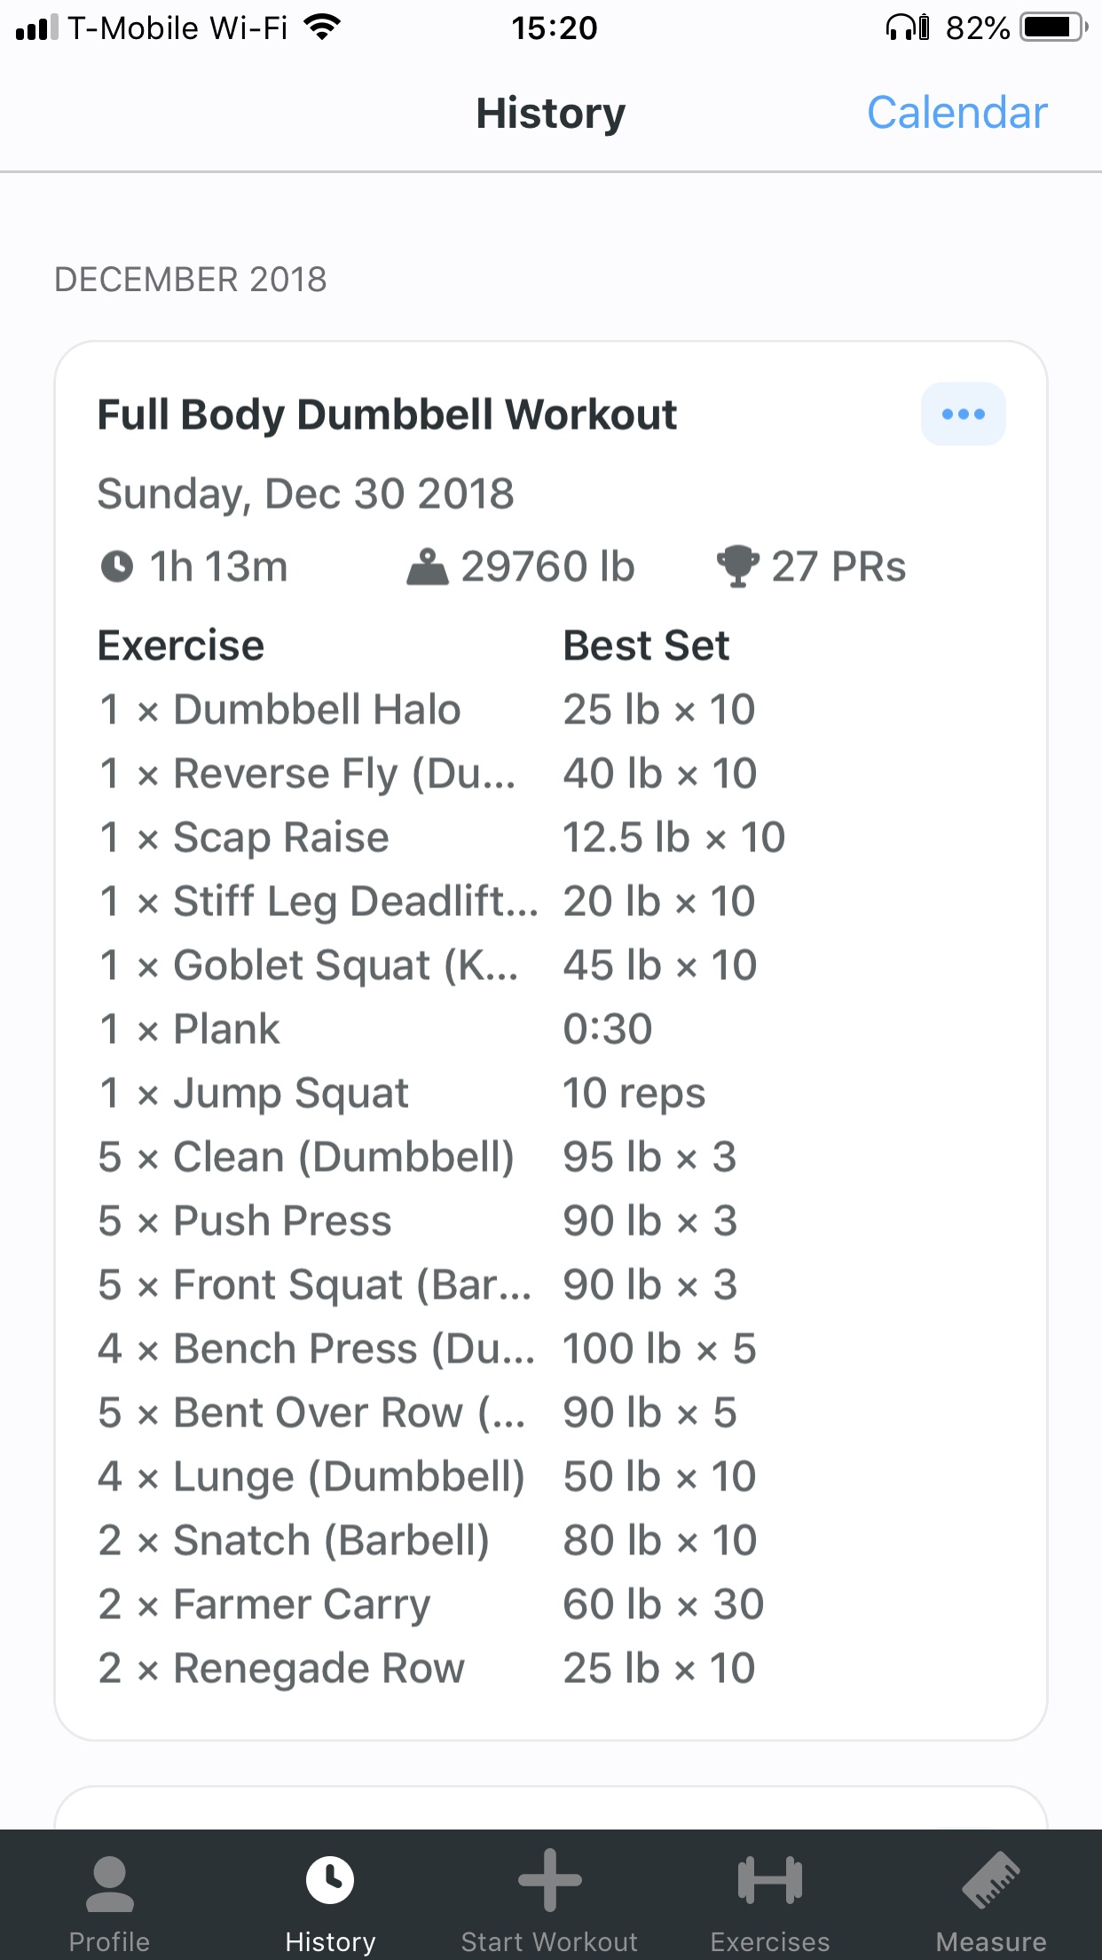Viewport: 1102px width, 1960px height.
Task: Open the Exercises dumbbell icon
Action: point(769,1880)
